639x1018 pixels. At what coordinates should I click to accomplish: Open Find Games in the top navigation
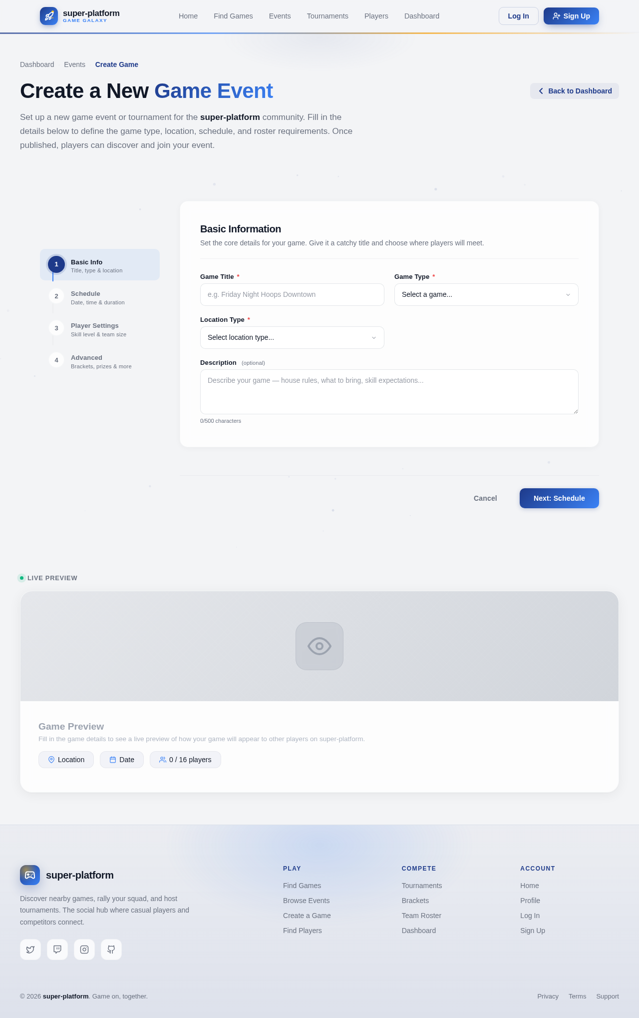233,16
